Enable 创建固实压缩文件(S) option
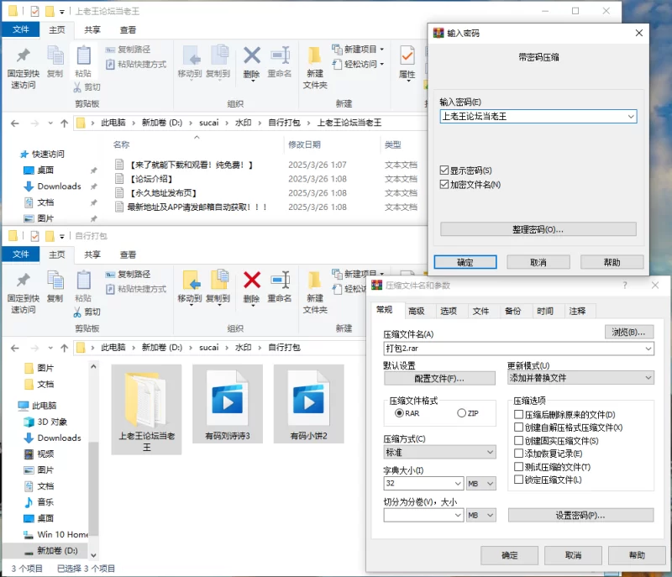This screenshot has height=577, width=672. 518,441
